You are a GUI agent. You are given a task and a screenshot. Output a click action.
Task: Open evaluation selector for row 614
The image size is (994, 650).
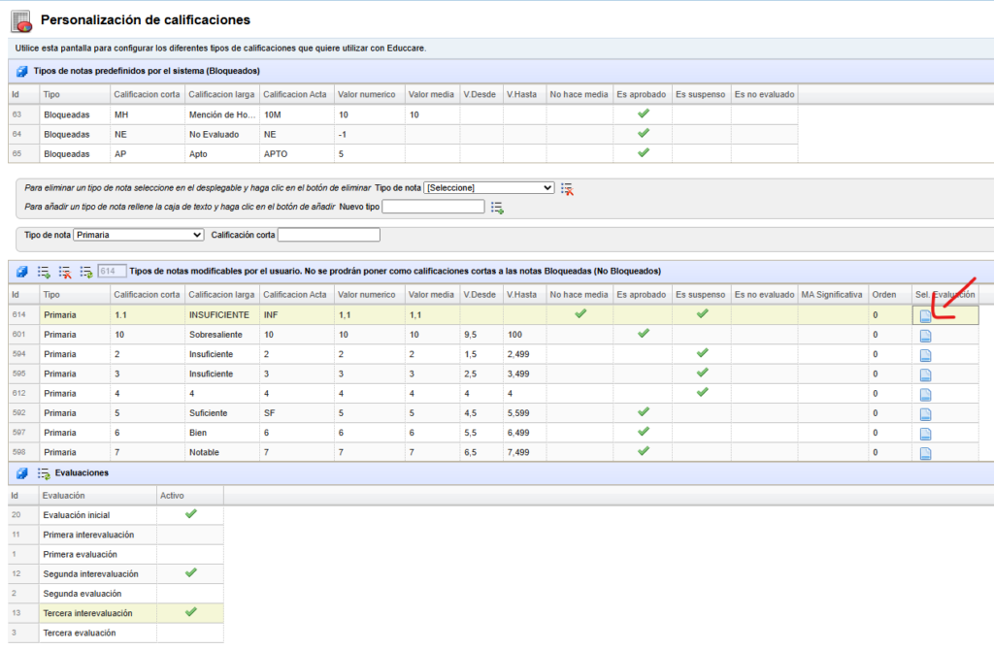[x=925, y=315]
